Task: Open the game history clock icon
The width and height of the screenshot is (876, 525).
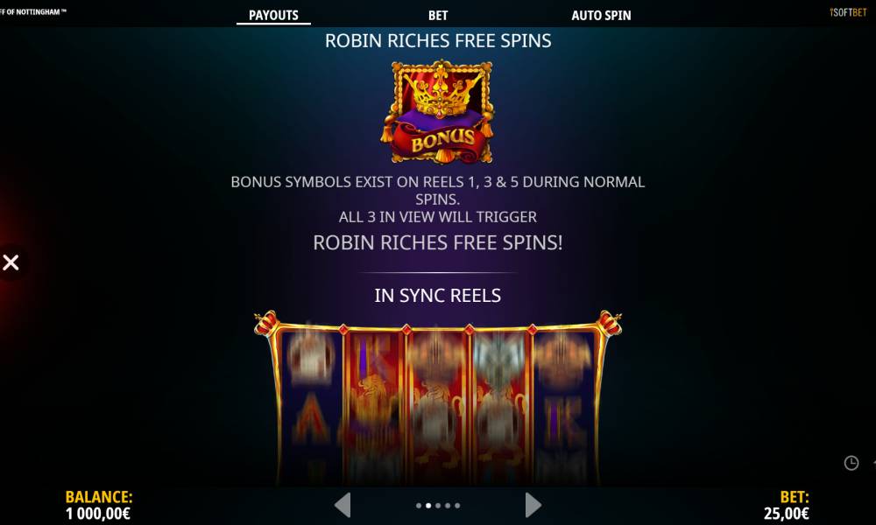Action: click(851, 463)
